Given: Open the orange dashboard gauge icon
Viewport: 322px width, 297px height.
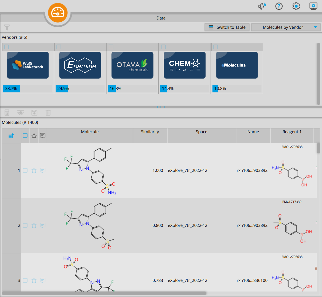Looking at the screenshot, I should point(58,13).
